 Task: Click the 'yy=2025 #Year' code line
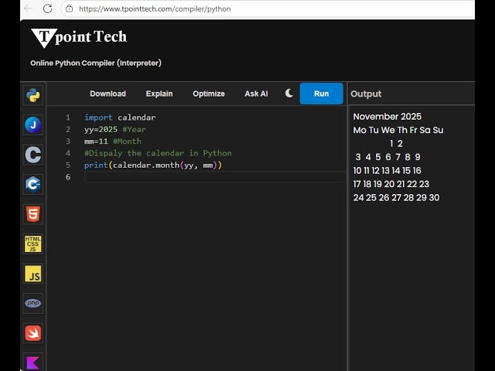click(115, 129)
